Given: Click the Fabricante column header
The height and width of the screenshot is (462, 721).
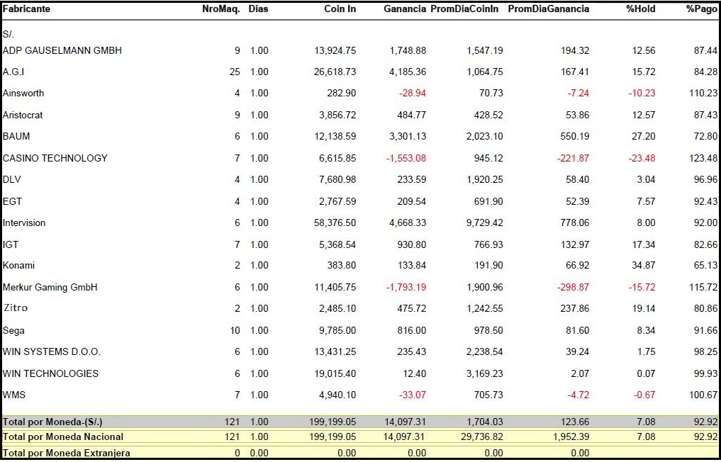Looking at the screenshot, I should pos(26,9).
